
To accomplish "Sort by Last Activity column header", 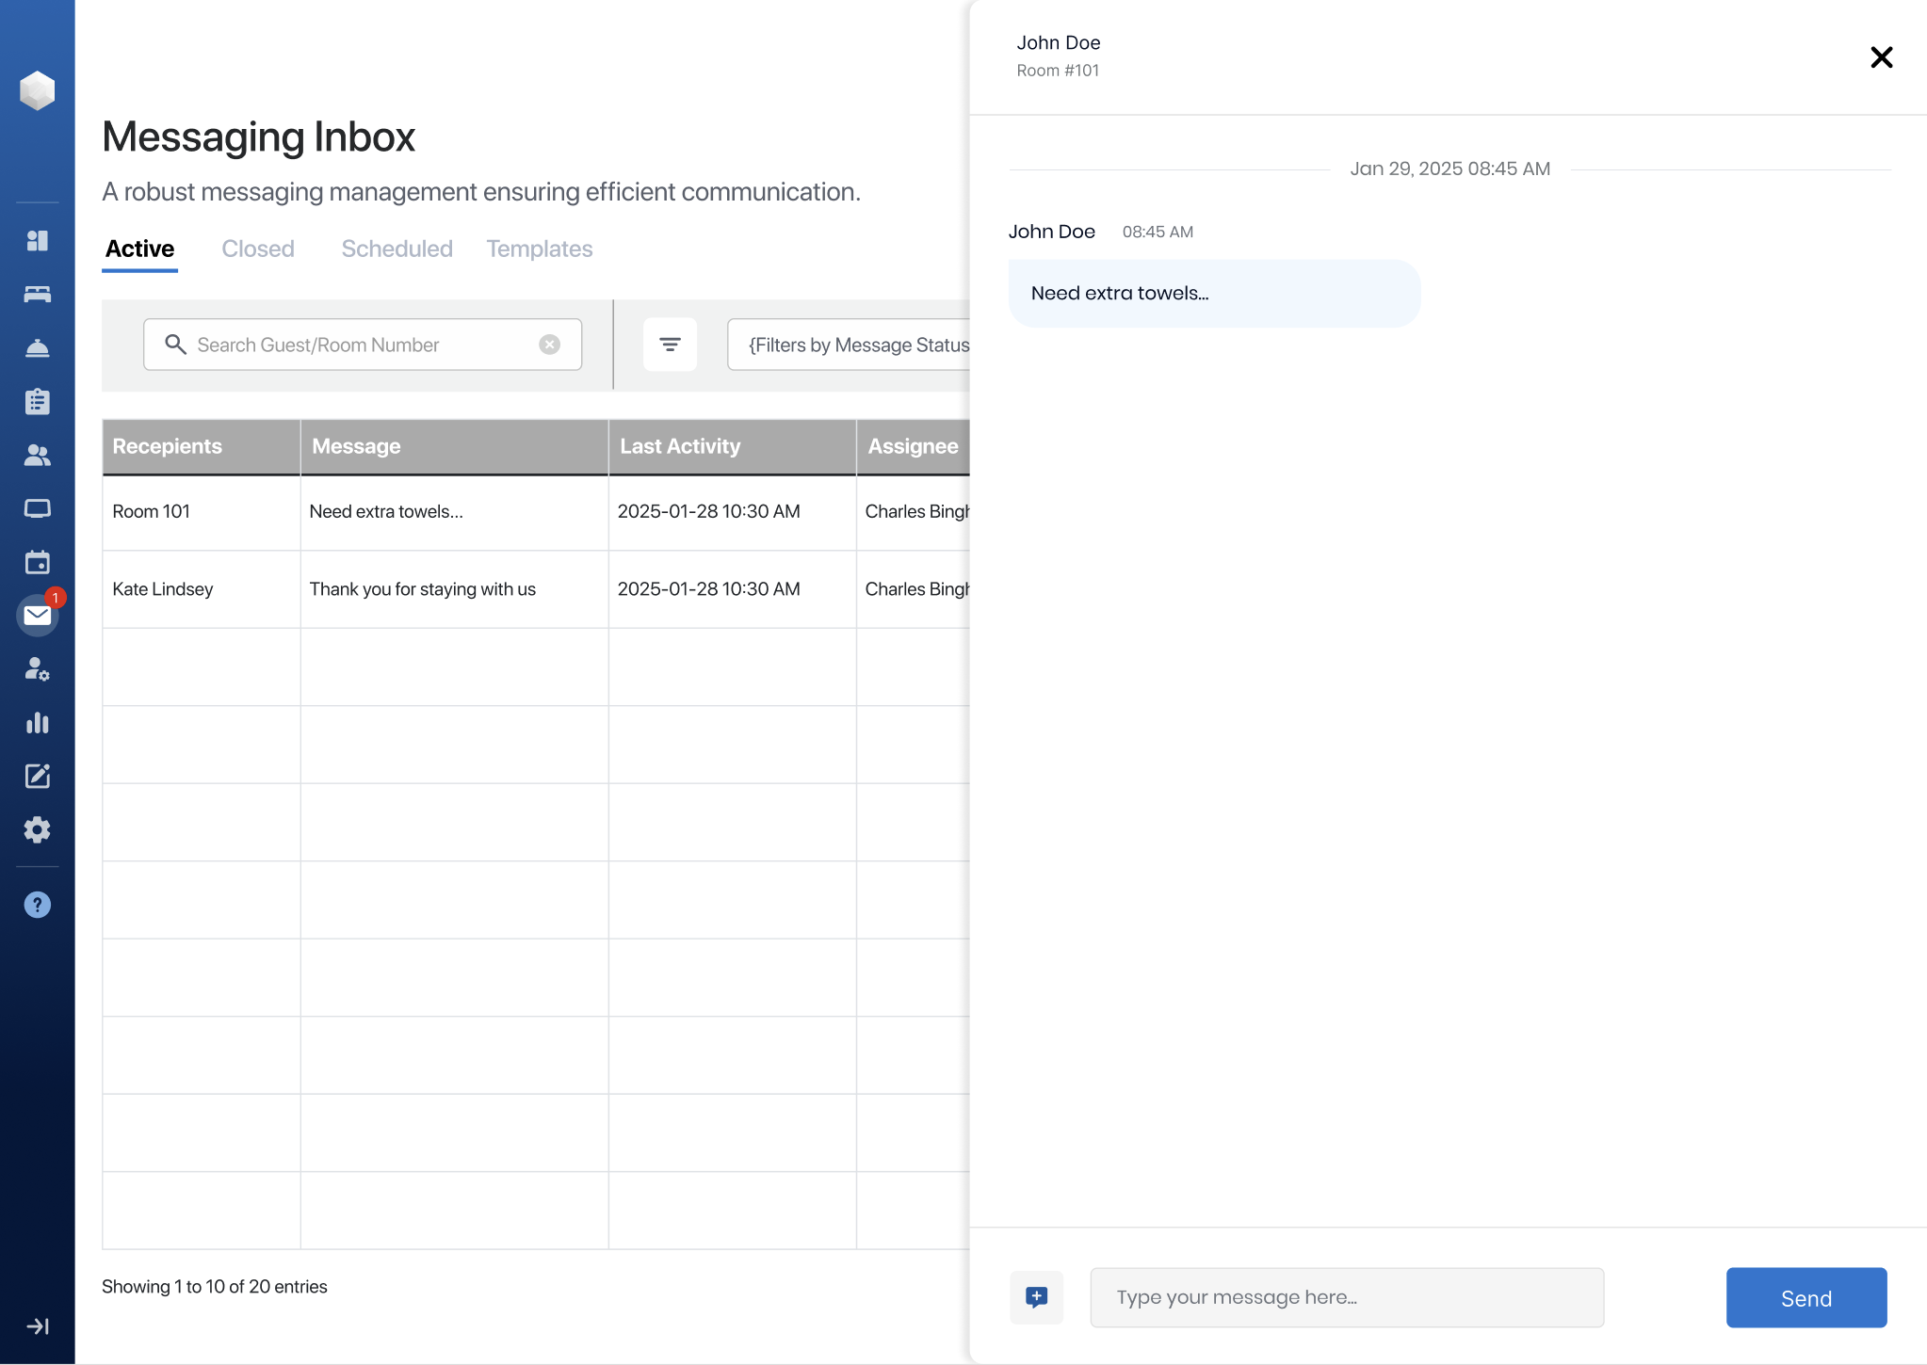I will [733, 447].
